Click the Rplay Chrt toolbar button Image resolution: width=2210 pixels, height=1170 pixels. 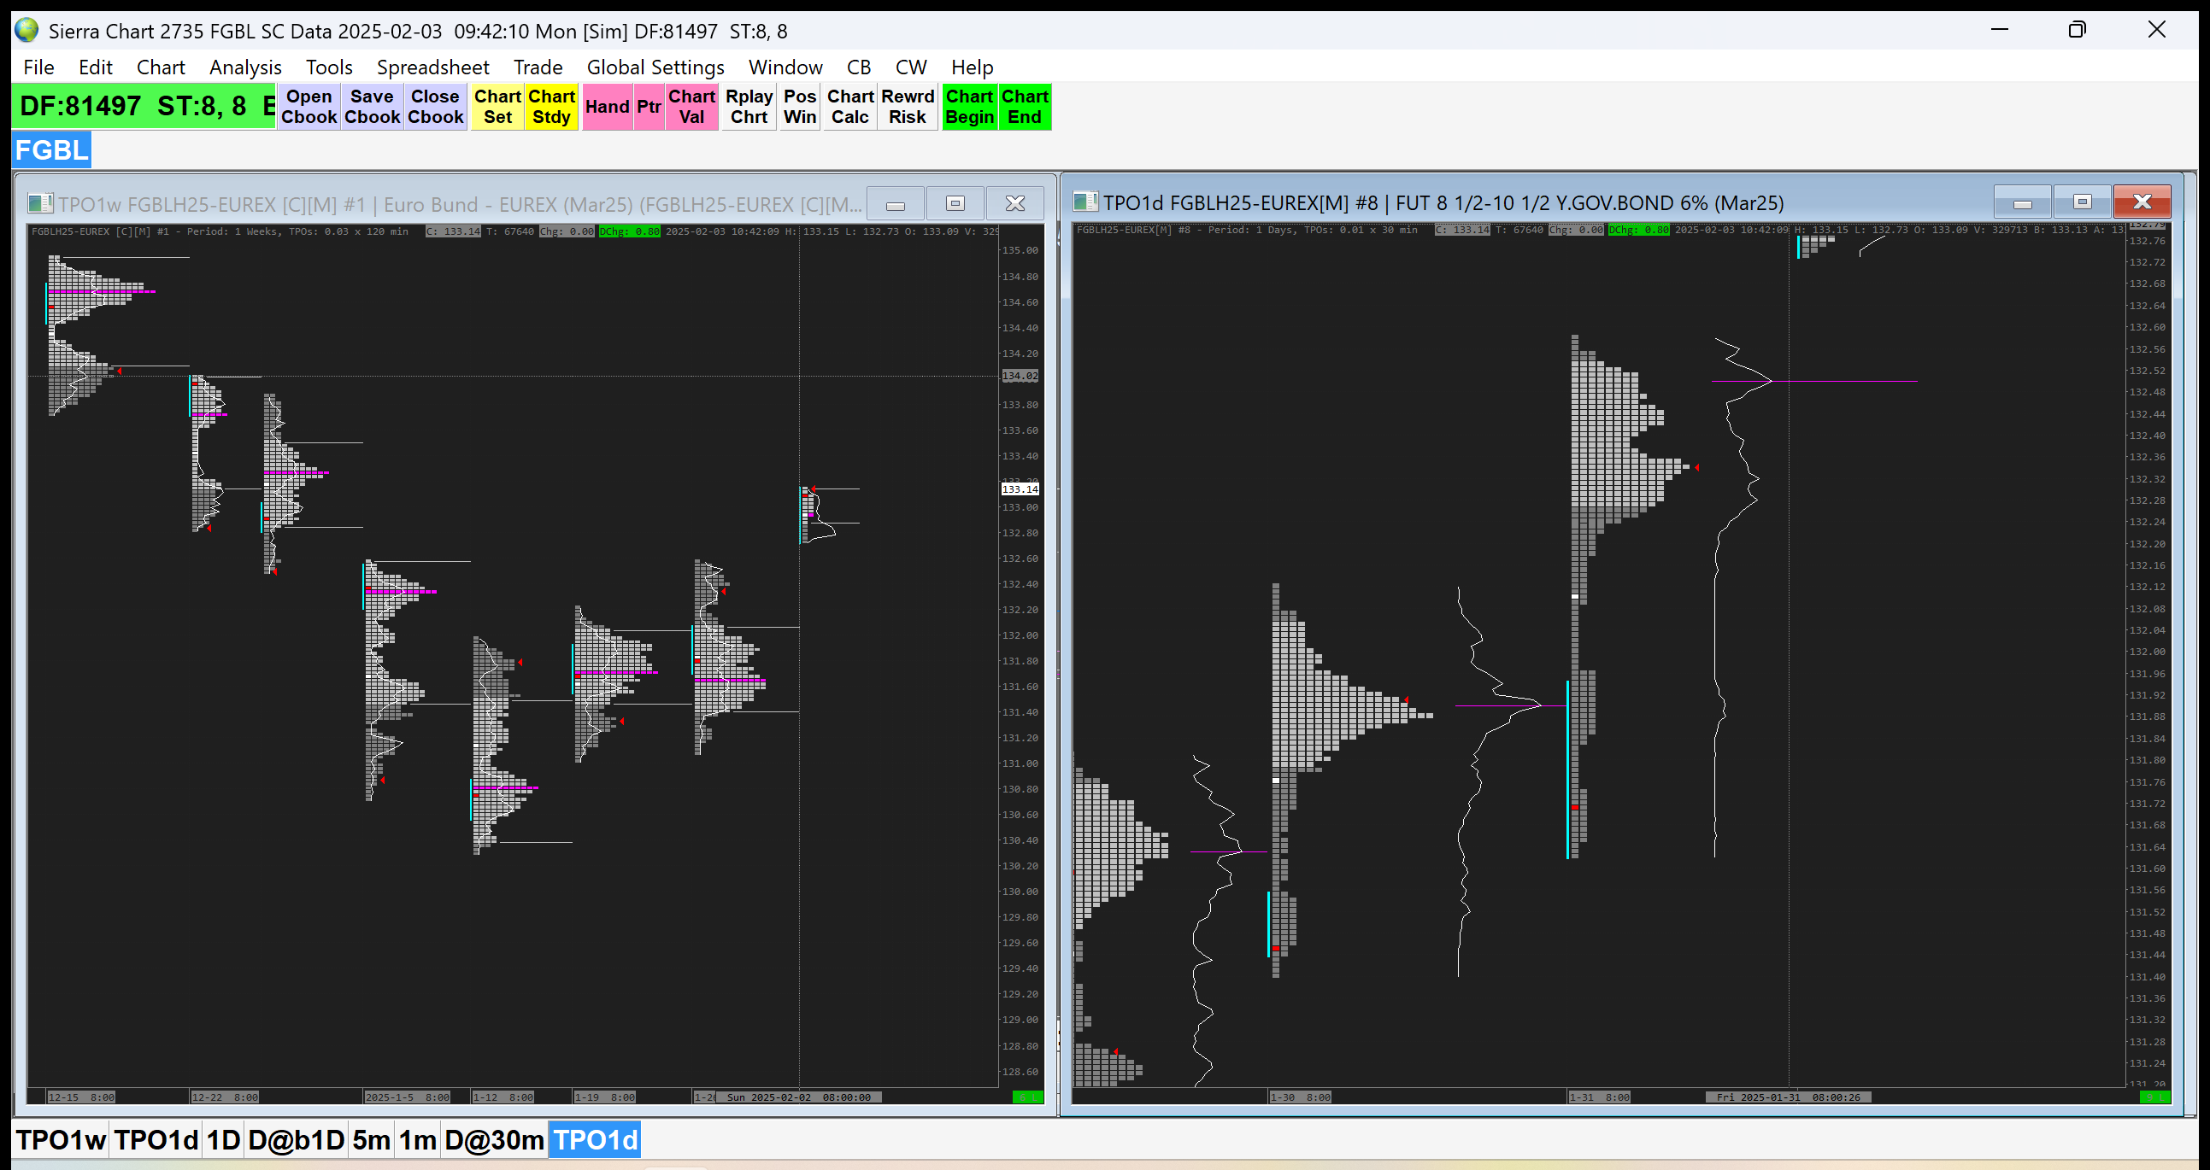748,106
